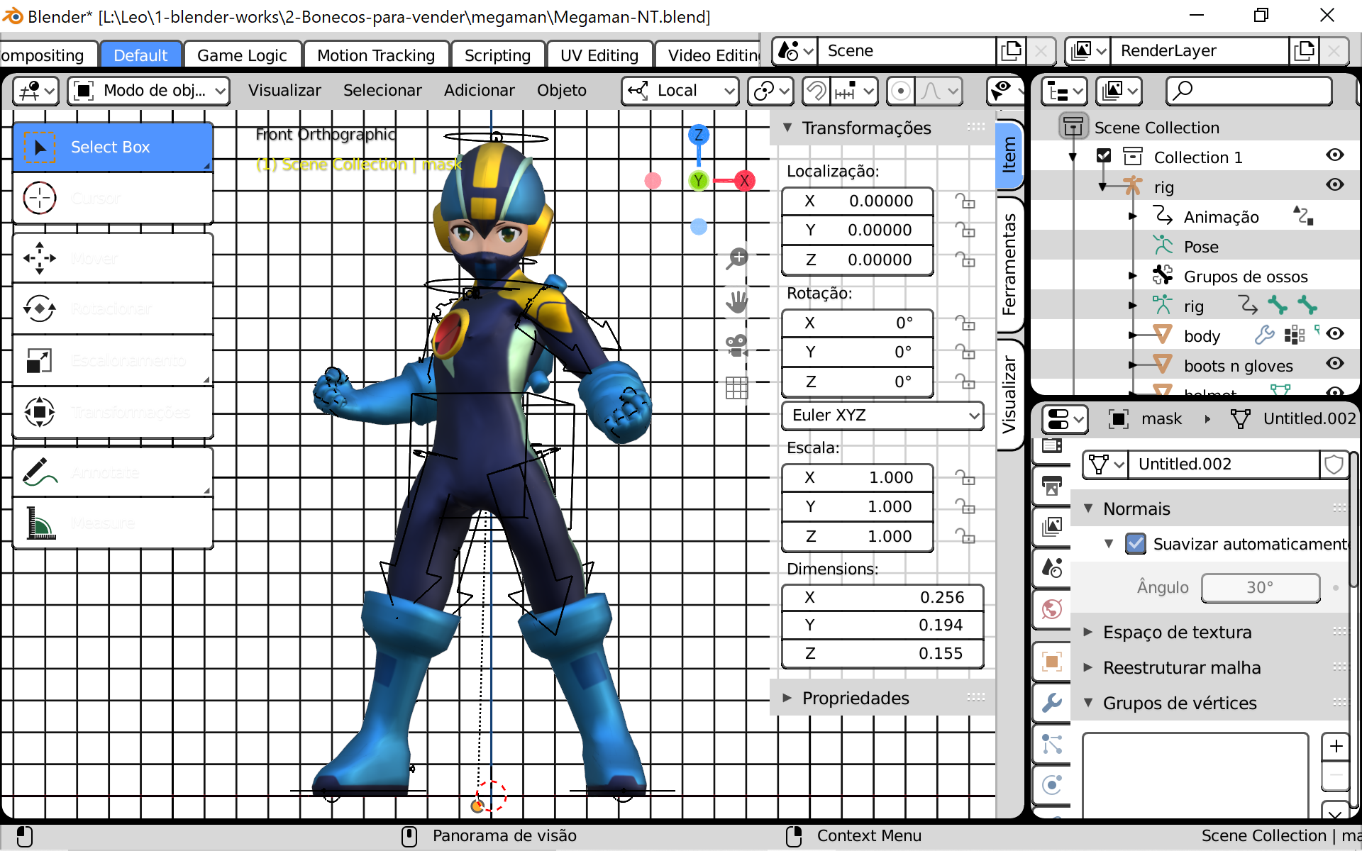
Task: Click the snap magnet icon in the header
Action: tap(817, 91)
